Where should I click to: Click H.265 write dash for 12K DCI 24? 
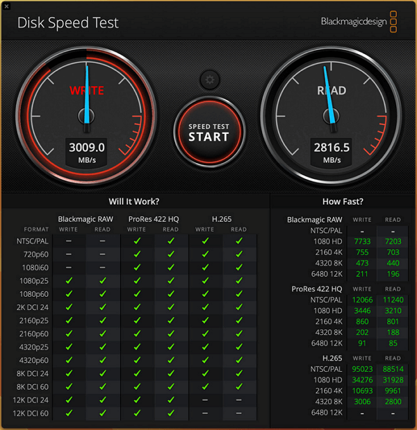205,400
